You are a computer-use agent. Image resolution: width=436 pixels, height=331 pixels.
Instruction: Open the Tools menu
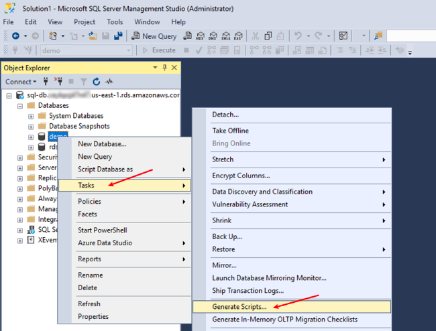pos(115,22)
